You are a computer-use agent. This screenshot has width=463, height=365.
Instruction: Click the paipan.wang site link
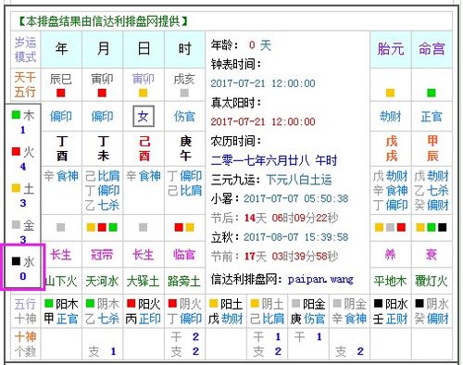coord(320,280)
